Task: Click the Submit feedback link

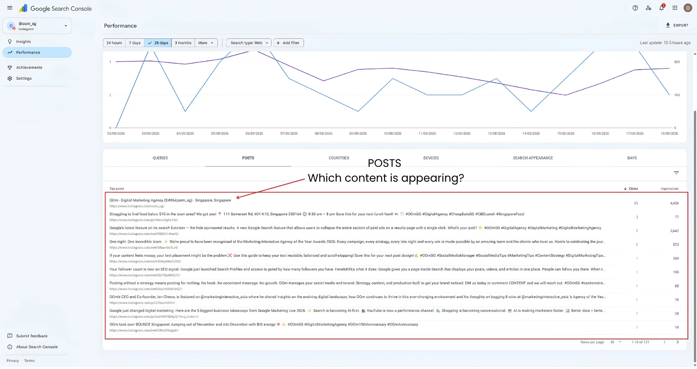Action: pos(32,336)
